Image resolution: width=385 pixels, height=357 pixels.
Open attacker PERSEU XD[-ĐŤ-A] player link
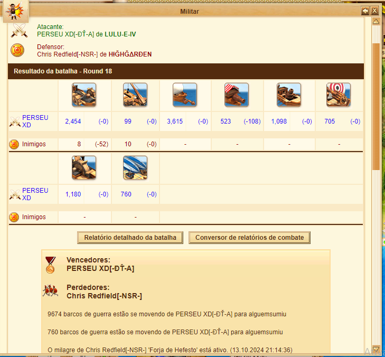coord(65,34)
